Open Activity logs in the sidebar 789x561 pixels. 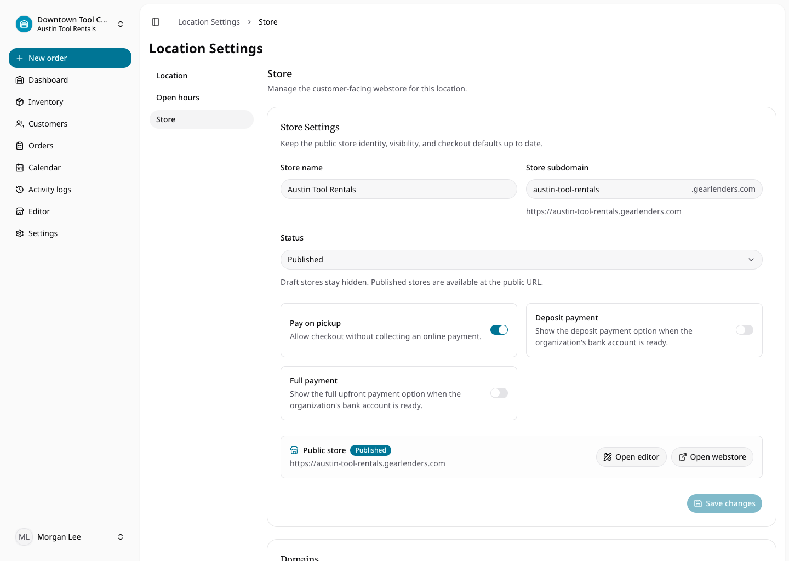[x=70, y=190]
